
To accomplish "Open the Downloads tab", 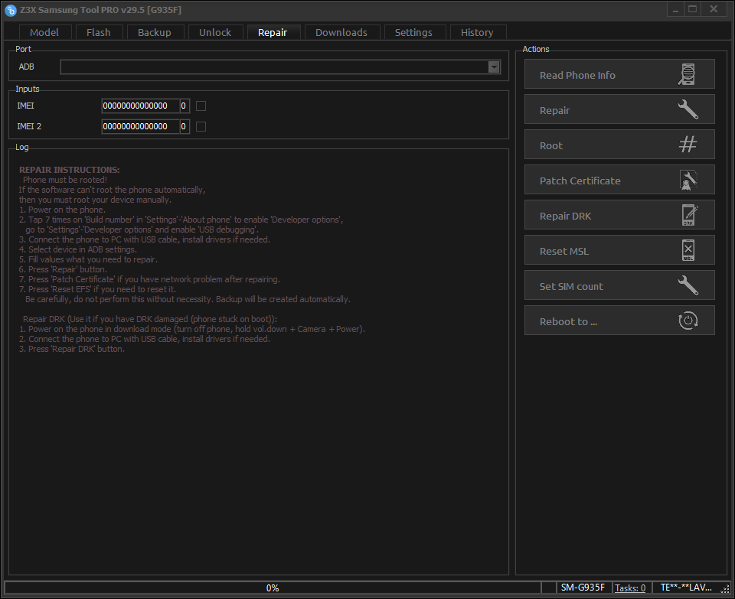I will point(341,32).
